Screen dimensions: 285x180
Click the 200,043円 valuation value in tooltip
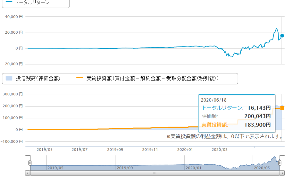(257, 116)
